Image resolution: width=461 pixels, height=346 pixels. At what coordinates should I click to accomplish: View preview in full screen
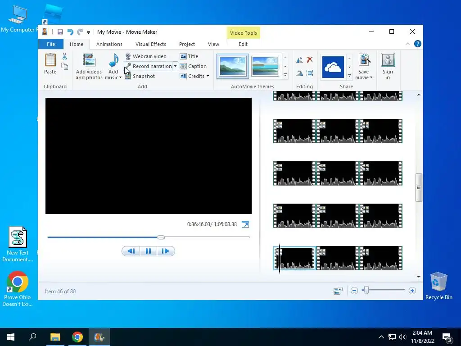(x=245, y=224)
